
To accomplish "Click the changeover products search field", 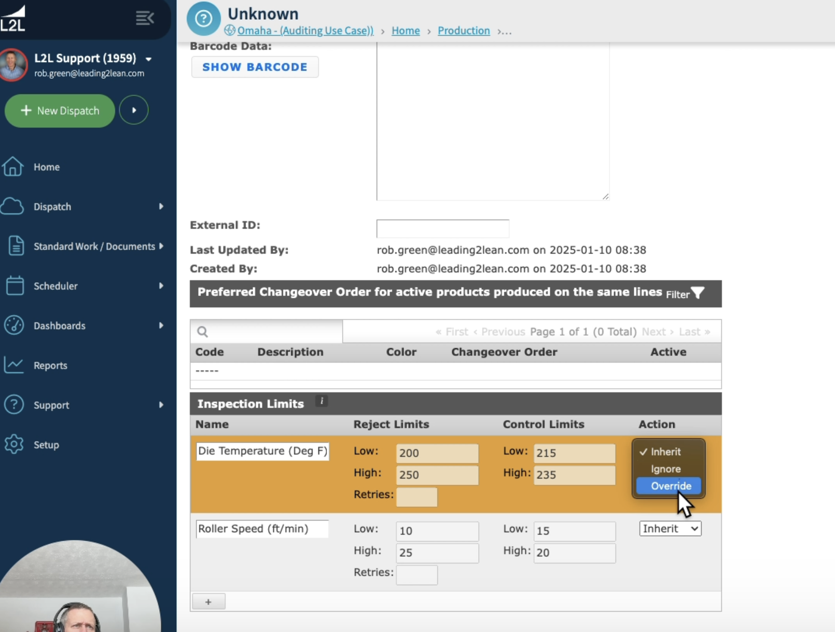I will point(266,332).
